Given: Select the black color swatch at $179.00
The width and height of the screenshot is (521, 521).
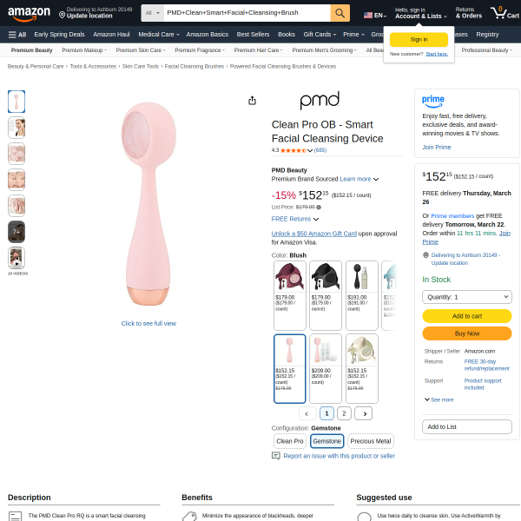Looking at the screenshot, I should point(326,295).
